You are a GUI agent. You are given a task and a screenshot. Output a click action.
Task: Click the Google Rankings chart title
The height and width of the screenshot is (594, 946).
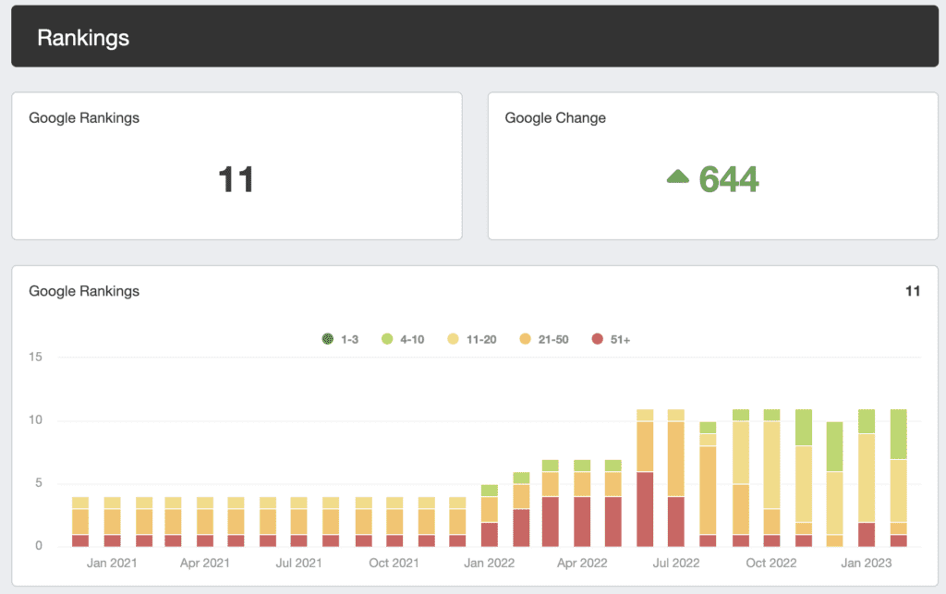pos(84,291)
